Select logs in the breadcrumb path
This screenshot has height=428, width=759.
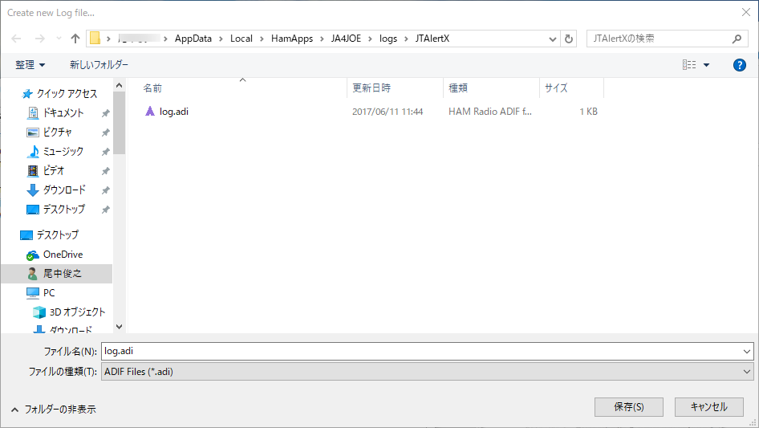pos(388,39)
